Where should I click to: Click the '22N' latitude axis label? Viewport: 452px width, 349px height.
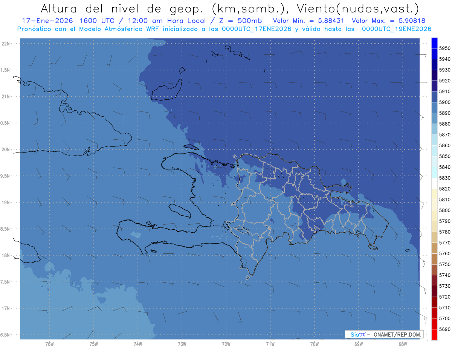click(x=5, y=44)
